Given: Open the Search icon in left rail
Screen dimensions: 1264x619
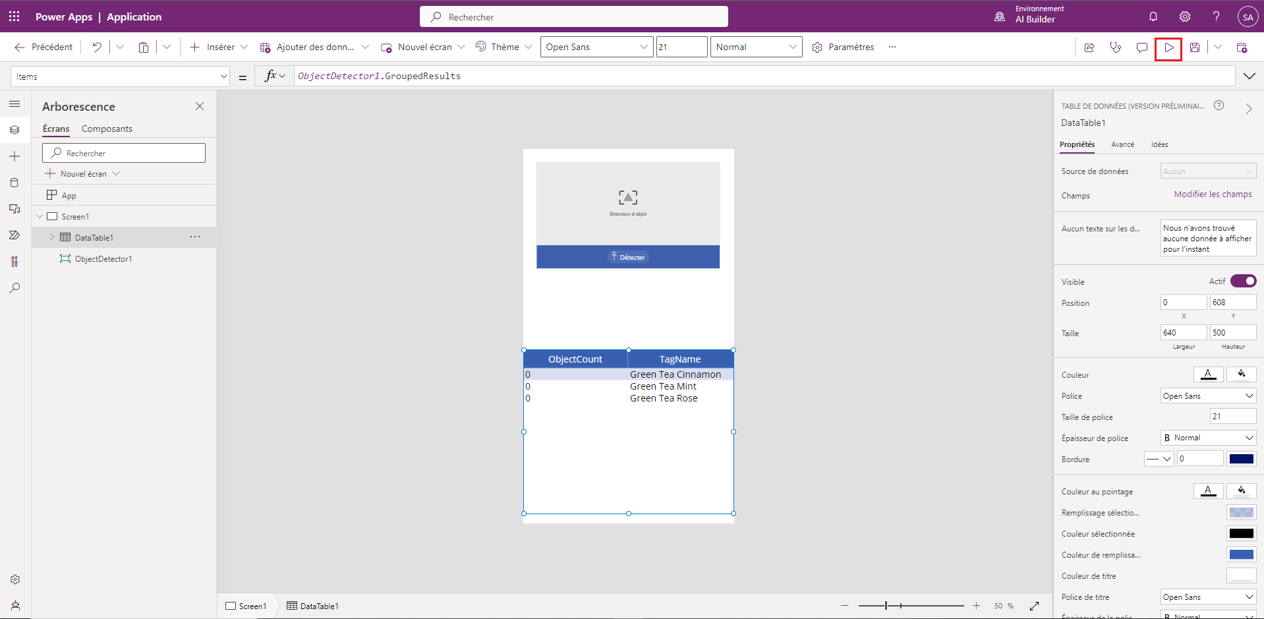Looking at the screenshot, I should click(14, 288).
